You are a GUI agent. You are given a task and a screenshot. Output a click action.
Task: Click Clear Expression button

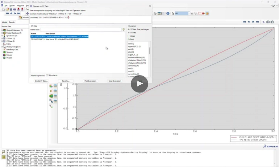pos(115,81)
